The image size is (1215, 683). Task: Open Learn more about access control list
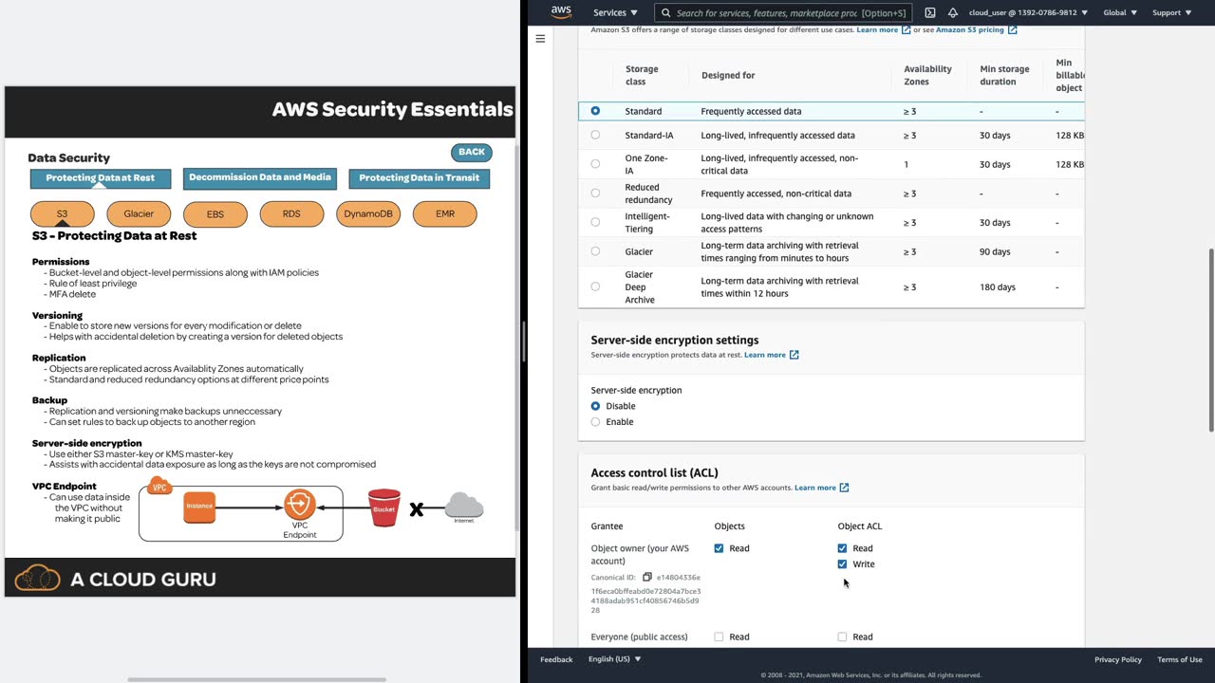(815, 488)
